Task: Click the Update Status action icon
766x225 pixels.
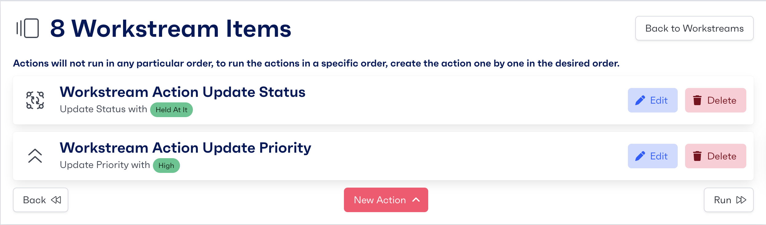Action: coord(35,100)
